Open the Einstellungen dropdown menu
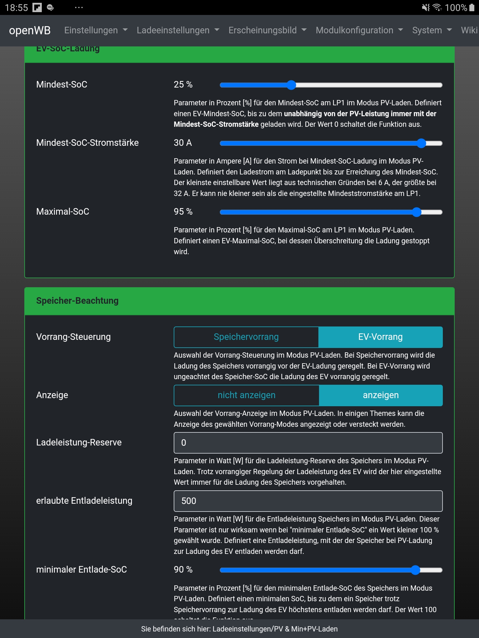 coord(96,30)
